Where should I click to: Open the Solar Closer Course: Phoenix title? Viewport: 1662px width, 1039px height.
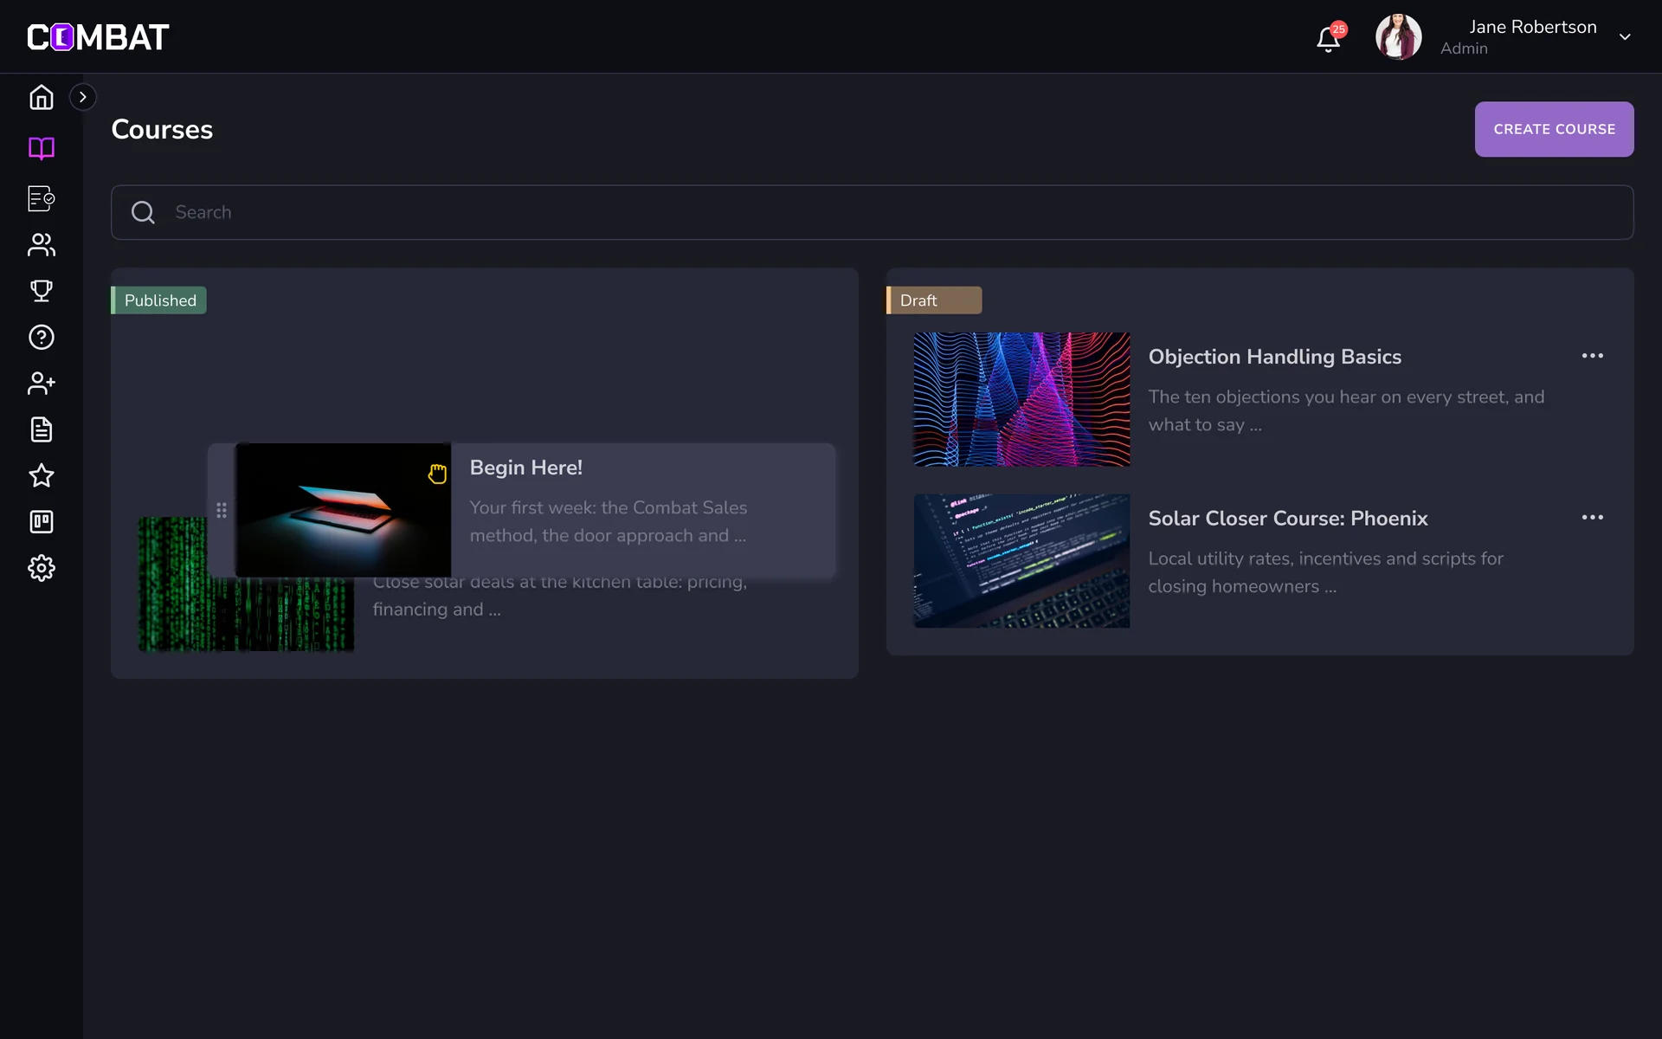point(1288,518)
